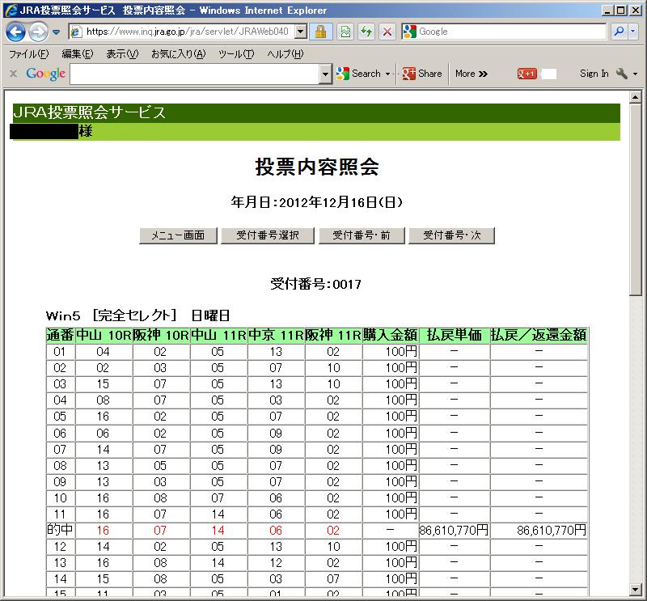Click the Google logo on toolbar
The image size is (647, 601).
(45, 74)
